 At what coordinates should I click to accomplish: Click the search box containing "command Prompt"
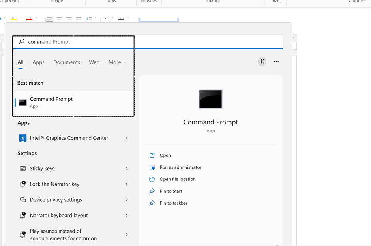[148, 42]
